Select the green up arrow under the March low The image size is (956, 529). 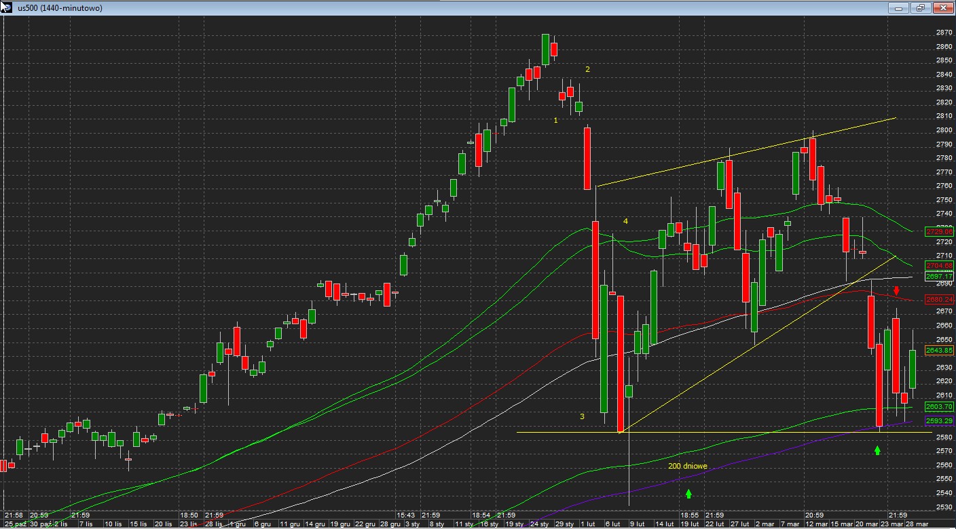pos(877,450)
